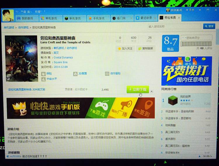The image size is (219, 166).
Task: Open the Crystal Dynamics developer link
Action: (63, 57)
